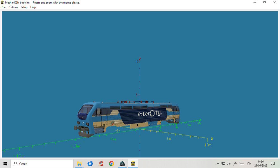Open the Options menu

[x=13, y=7]
